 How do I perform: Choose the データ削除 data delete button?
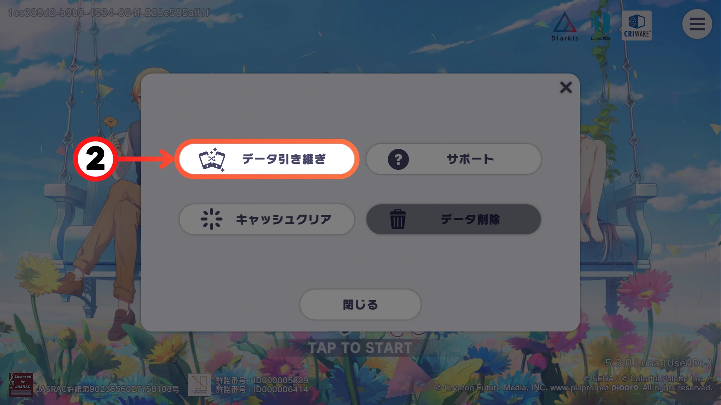(454, 219)
